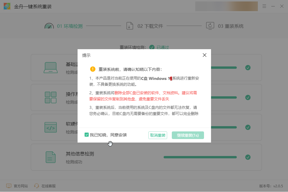Click the grid icon for operating system check
The width and height of the screenshot is (288, 192).
click(51, 97)
